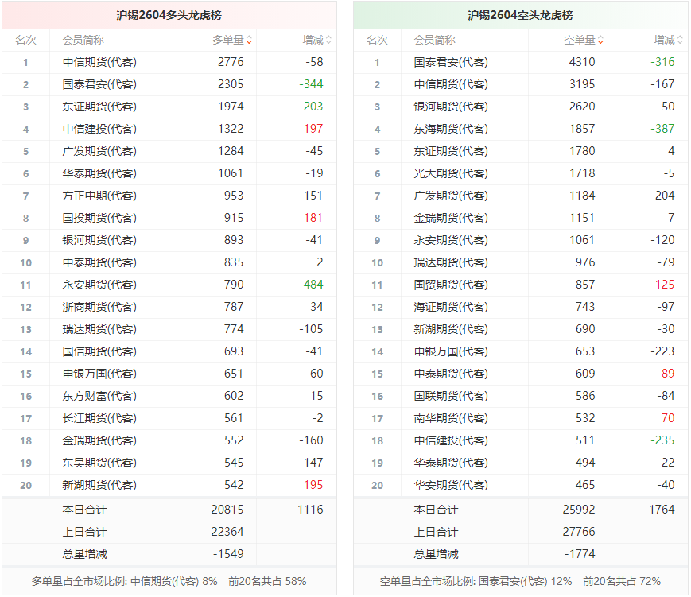The image size is (691, 597).
Task: Click long 总量增减 value -1549
Action: click(228, 554)
